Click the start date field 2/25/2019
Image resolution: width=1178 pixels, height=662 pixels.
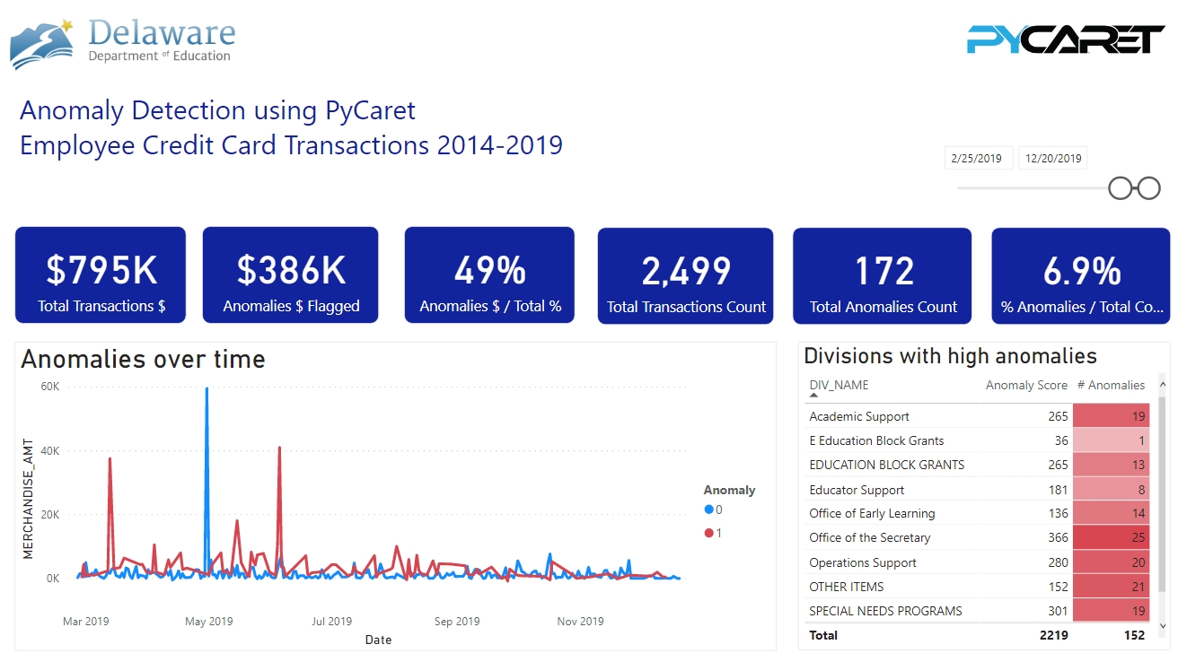click(978, 159)
